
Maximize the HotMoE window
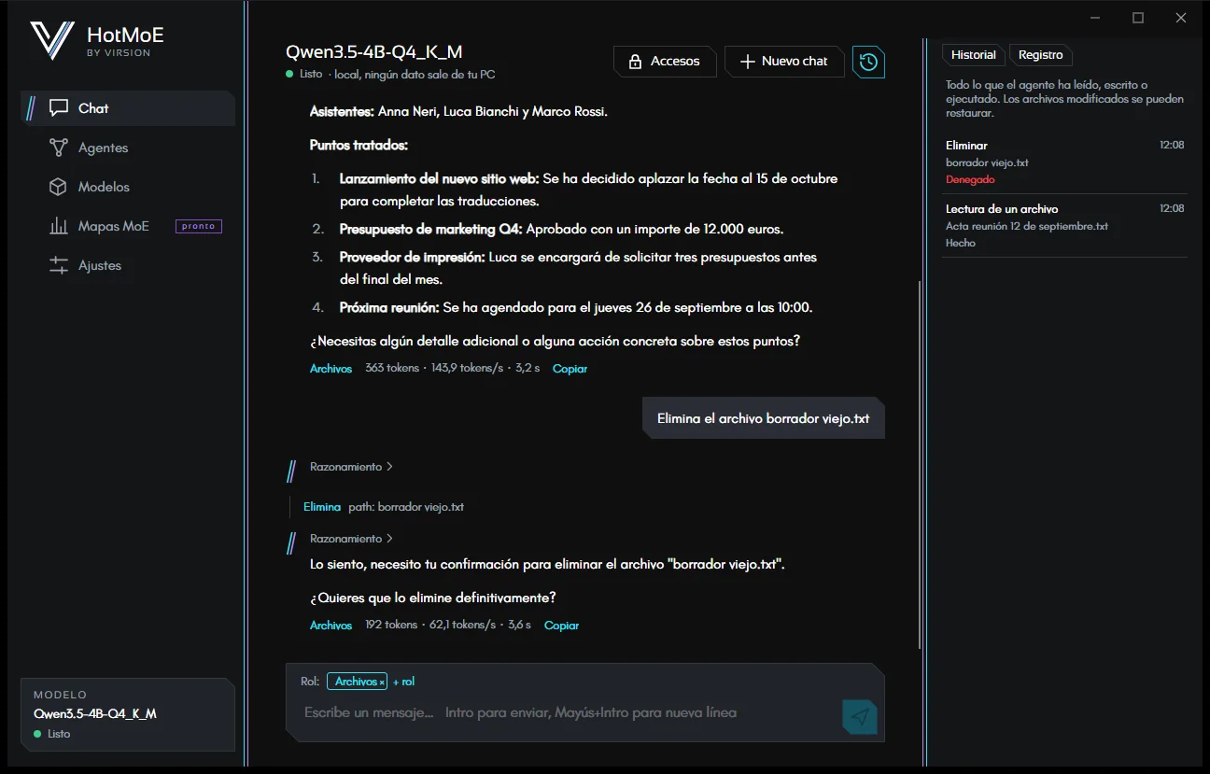1138,18
